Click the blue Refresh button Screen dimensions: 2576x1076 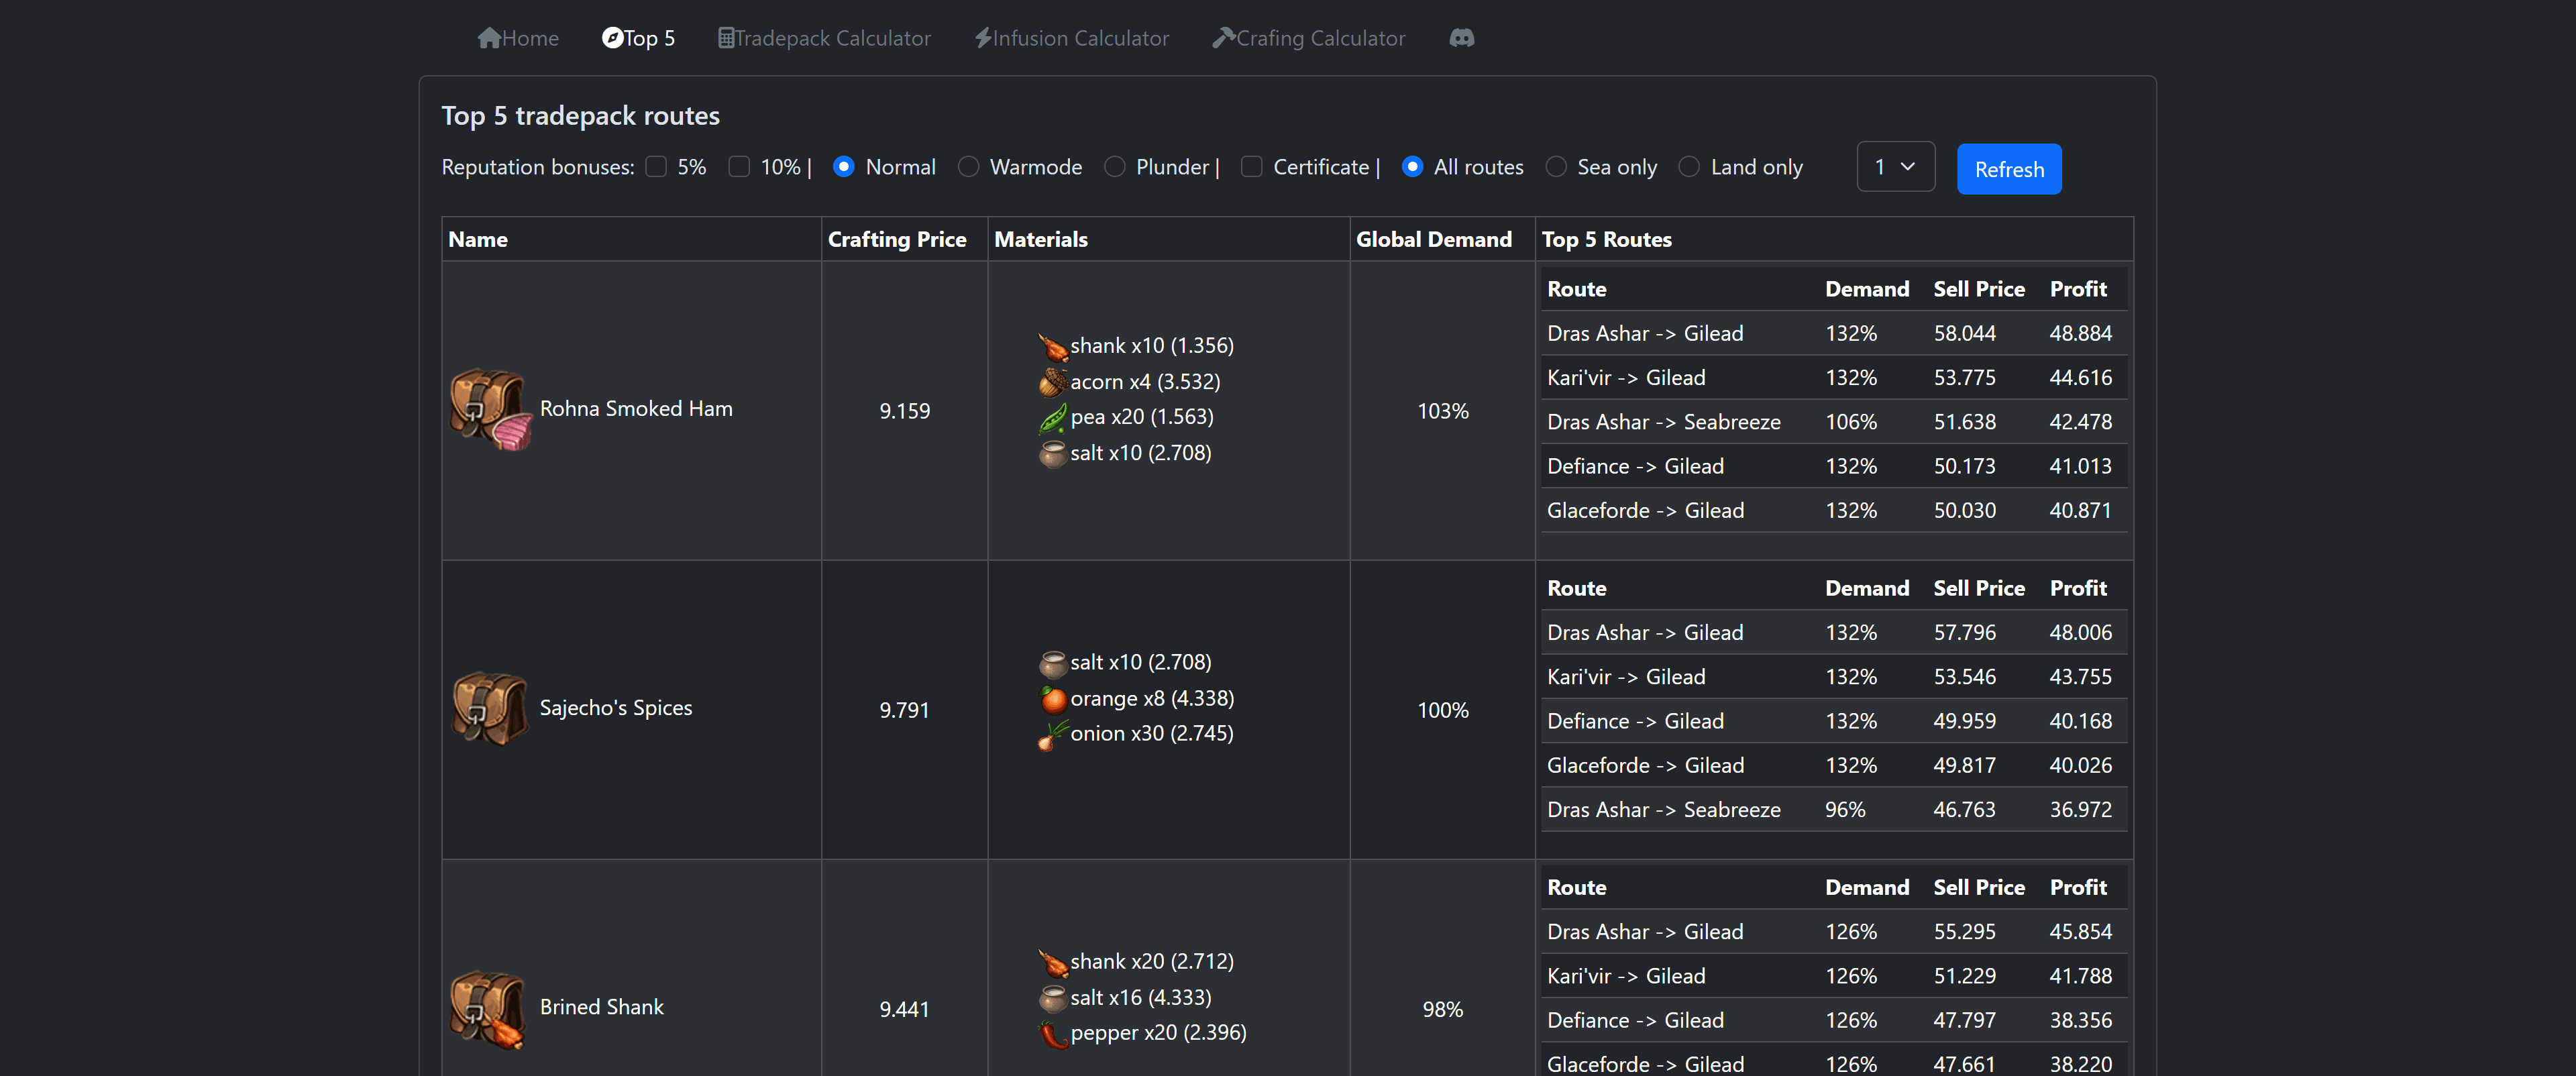coord(2009,169)
